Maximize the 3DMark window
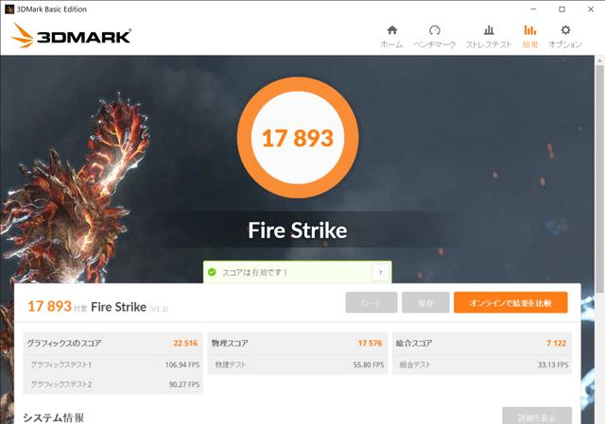 click(x=562, y=9)
